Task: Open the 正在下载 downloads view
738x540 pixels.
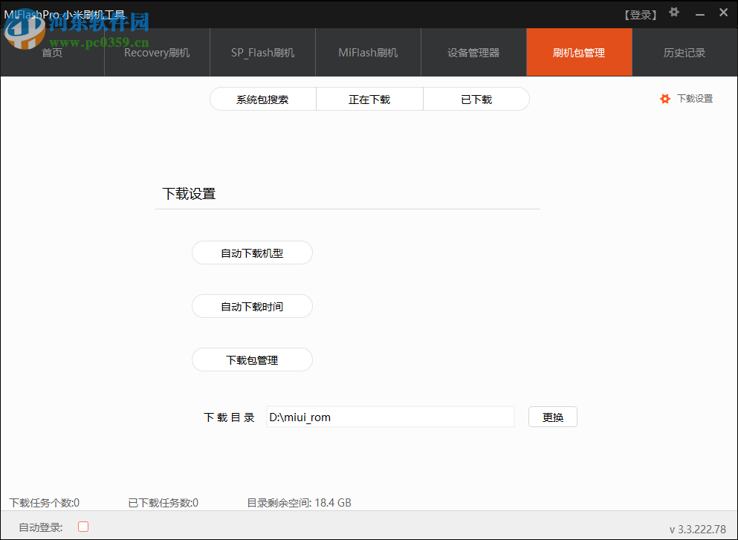Action: coord(369,98)
